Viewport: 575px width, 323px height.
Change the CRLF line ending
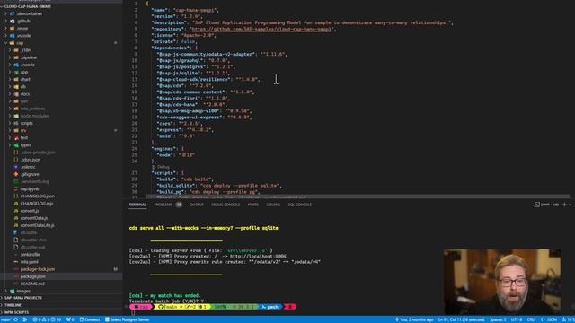(x=531, y=319)
